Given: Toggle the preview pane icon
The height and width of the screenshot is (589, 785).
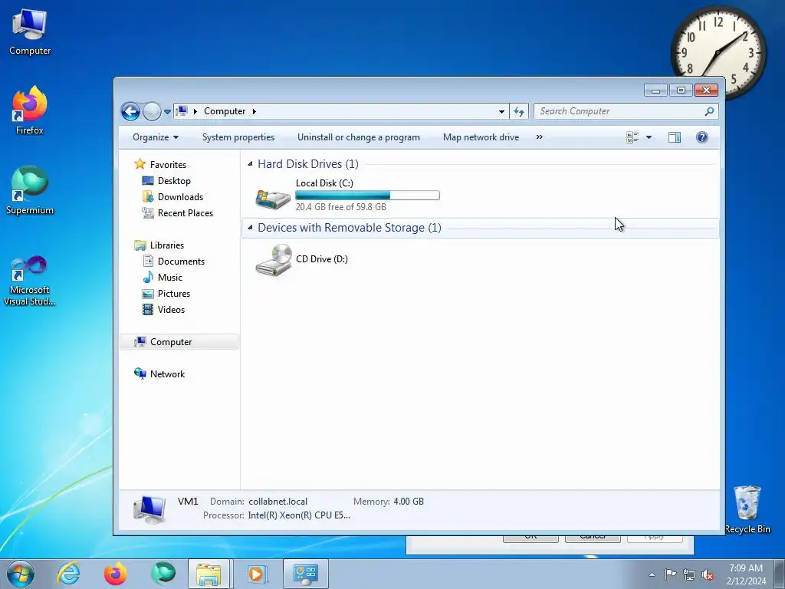Looking at the screenshot, I should 675,137.
